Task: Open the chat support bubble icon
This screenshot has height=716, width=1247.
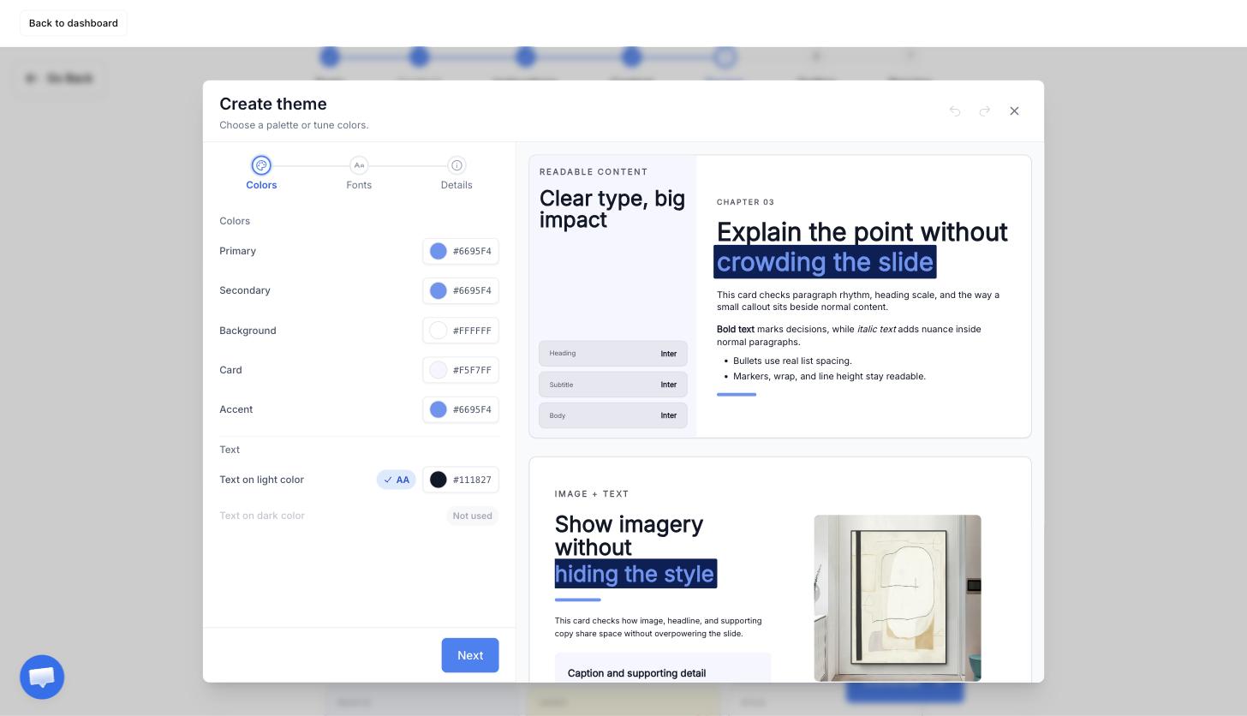Action: point(42,677)
